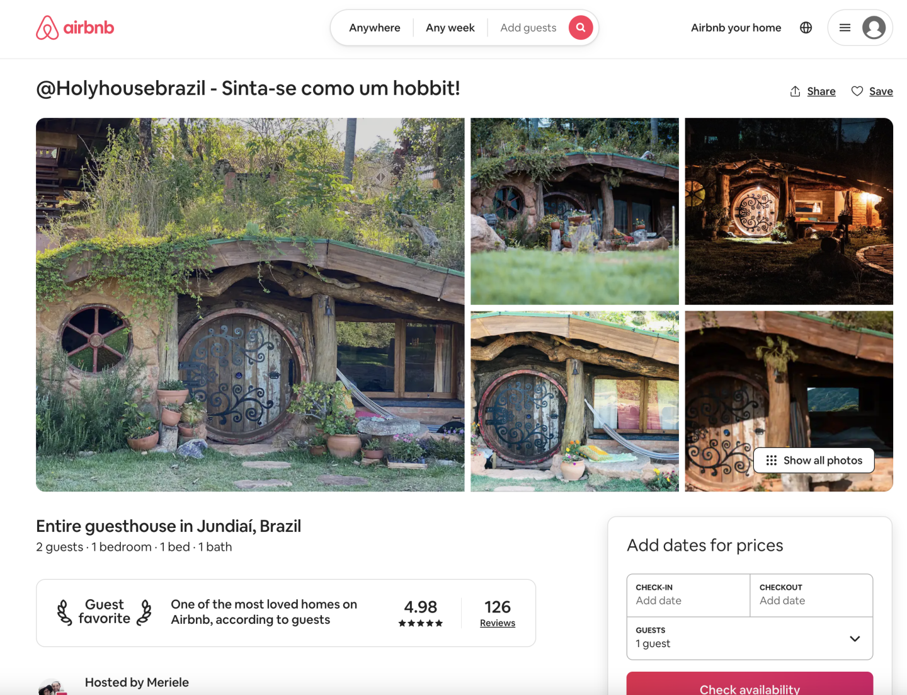The width and height of the screenshot is (907, 695).
Task: Click the user profile avatar icon
Action: point(874,28)
